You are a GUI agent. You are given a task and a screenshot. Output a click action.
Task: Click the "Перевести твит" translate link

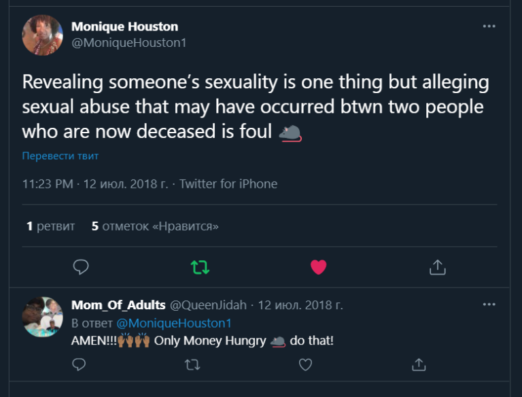(60, 156)
